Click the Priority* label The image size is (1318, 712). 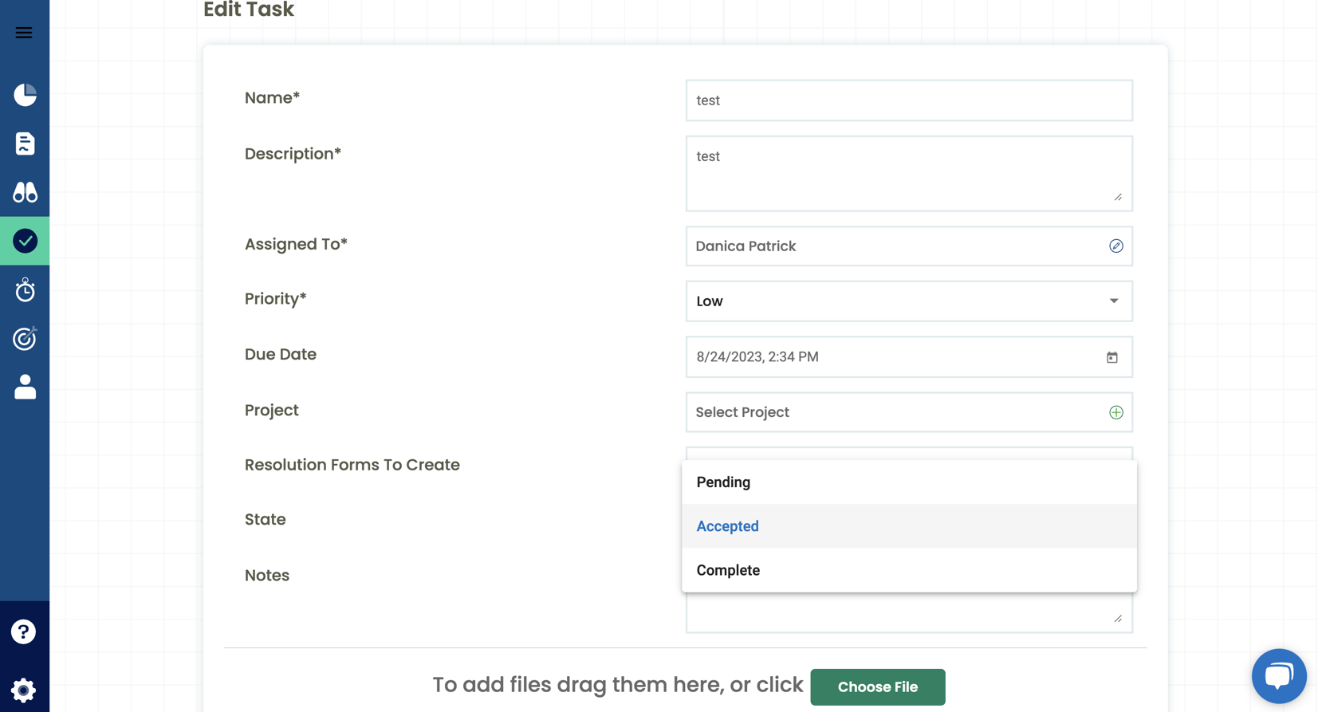276,299
